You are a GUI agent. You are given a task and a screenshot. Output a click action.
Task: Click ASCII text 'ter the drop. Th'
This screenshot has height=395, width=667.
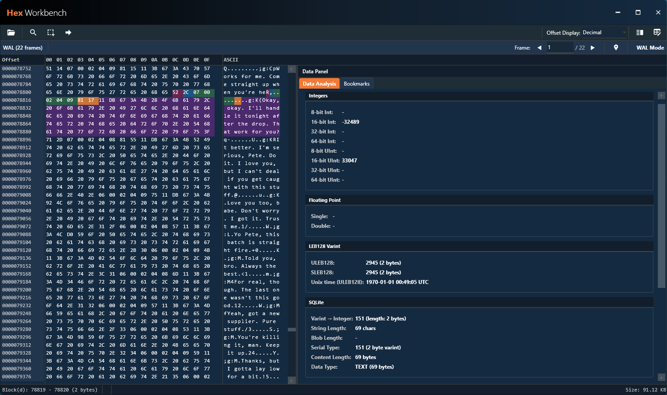coord(251,124)
